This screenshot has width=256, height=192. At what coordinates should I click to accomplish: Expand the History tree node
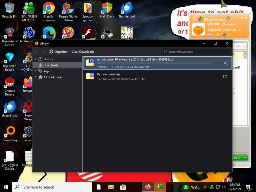36,59
